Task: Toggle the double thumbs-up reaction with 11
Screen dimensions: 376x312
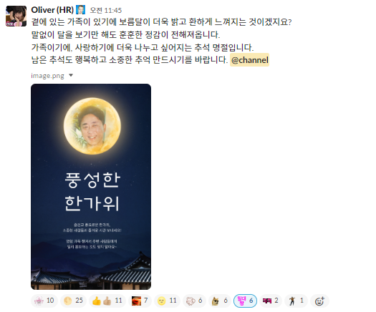Action: pyautogui.click(x=107, y=301)
